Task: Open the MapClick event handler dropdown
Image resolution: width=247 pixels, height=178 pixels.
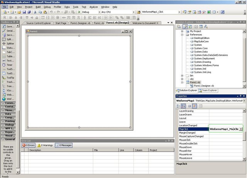Action: (241, 129)
